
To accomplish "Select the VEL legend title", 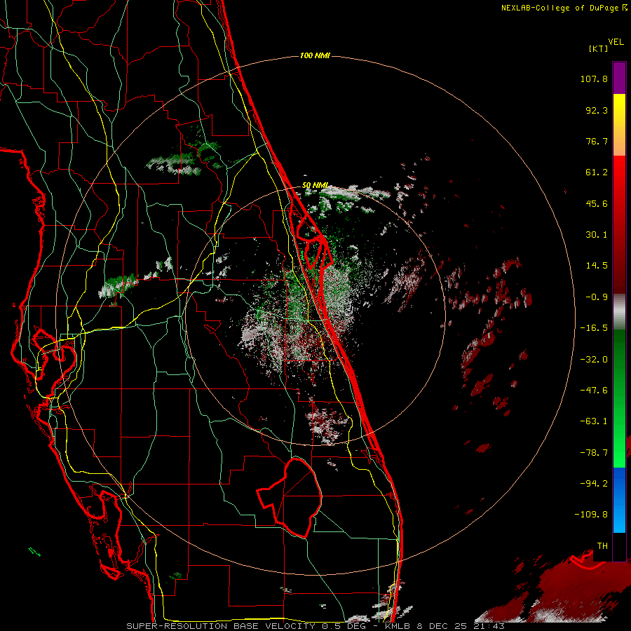I will (616, 42).
